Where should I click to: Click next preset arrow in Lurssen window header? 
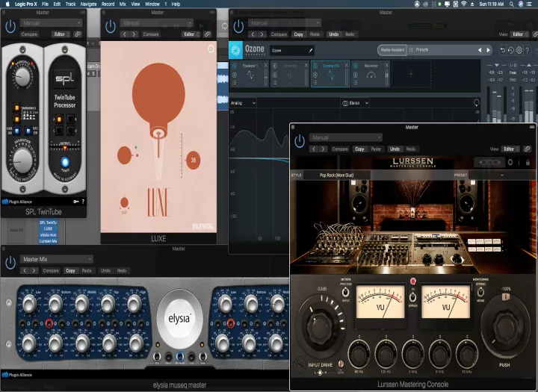coord(324,149)
